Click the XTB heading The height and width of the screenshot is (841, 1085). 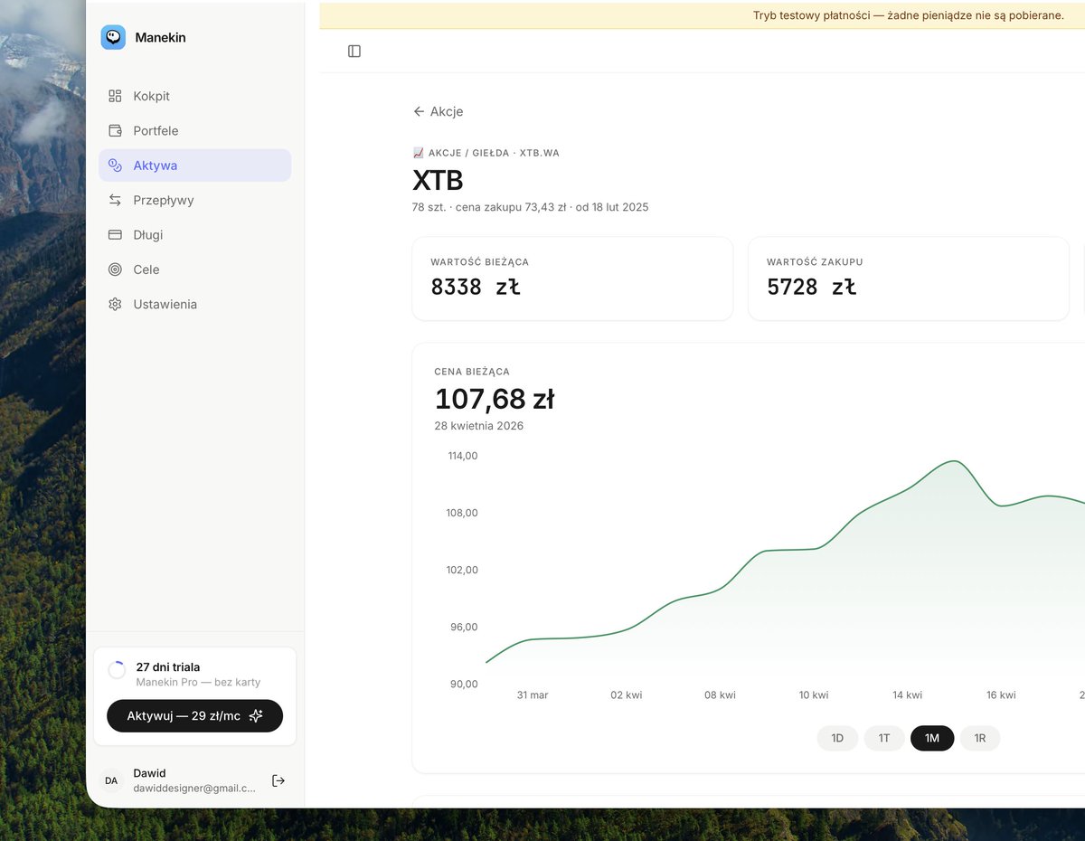tap(438, 181)
